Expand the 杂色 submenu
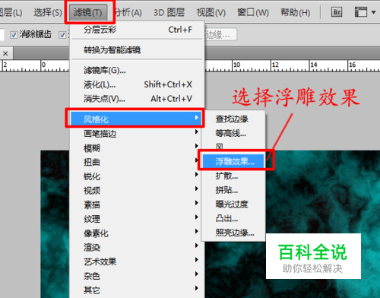Screen dimensions: 380x298 (137, 275)
